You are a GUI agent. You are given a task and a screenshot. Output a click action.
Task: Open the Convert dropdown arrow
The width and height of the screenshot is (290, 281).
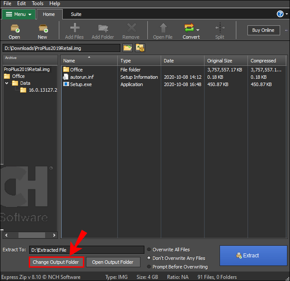pyautogui.click(x=198, y=30)
